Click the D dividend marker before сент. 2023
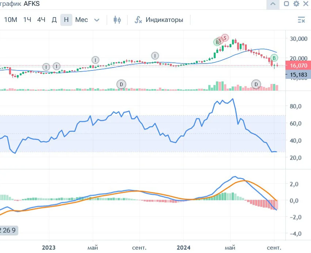This screenshot has height=253, width=311. (x=121, y=84)
